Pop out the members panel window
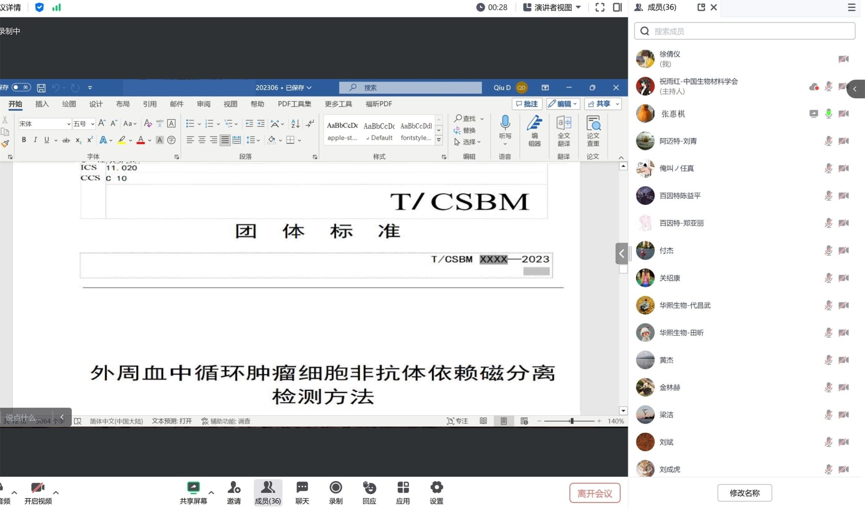This screenshot has width=865, height=512. point(701,7)
